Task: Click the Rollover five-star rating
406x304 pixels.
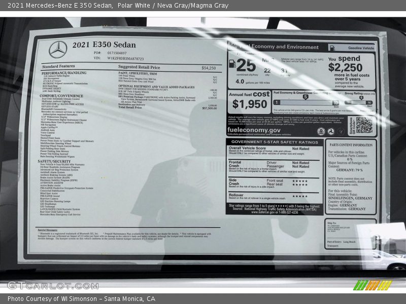Action: (300, 197)
